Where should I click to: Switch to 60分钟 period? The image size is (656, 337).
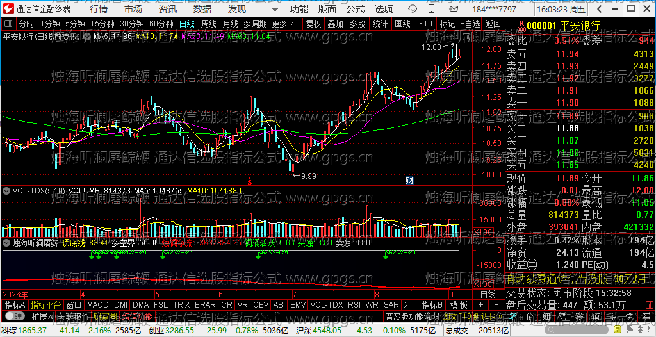161,24
